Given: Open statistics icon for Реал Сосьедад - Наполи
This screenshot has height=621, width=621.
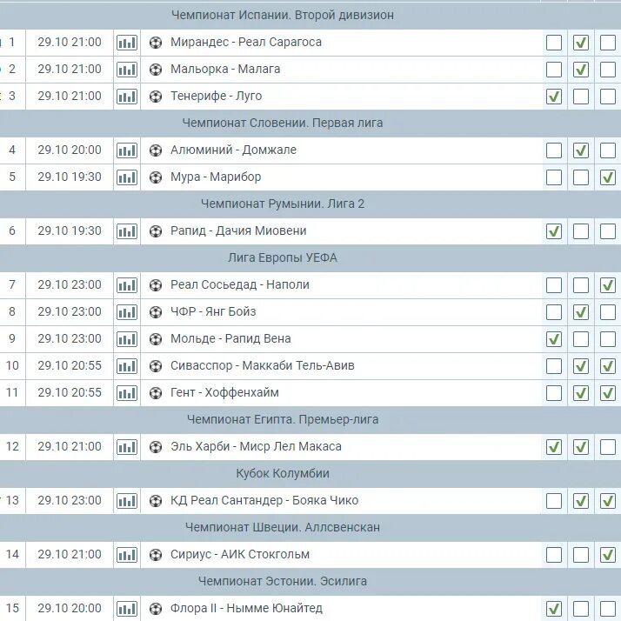Looking at the screenshot, I should [127, 284].
